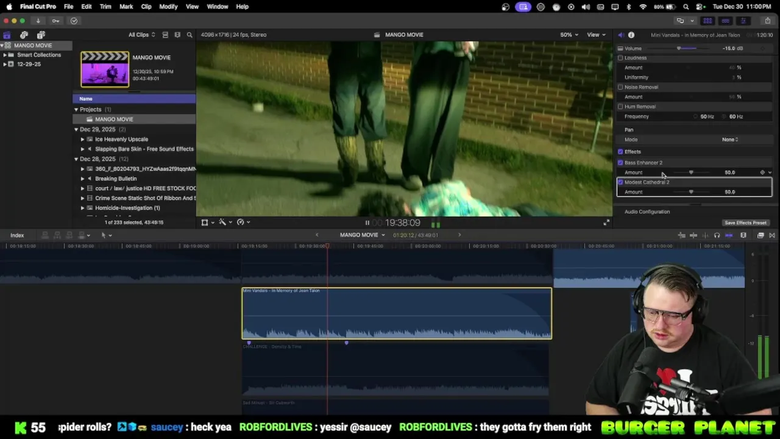Disable the Bass Enhancer 2 effect
The image size is (780, 439).
620,163
